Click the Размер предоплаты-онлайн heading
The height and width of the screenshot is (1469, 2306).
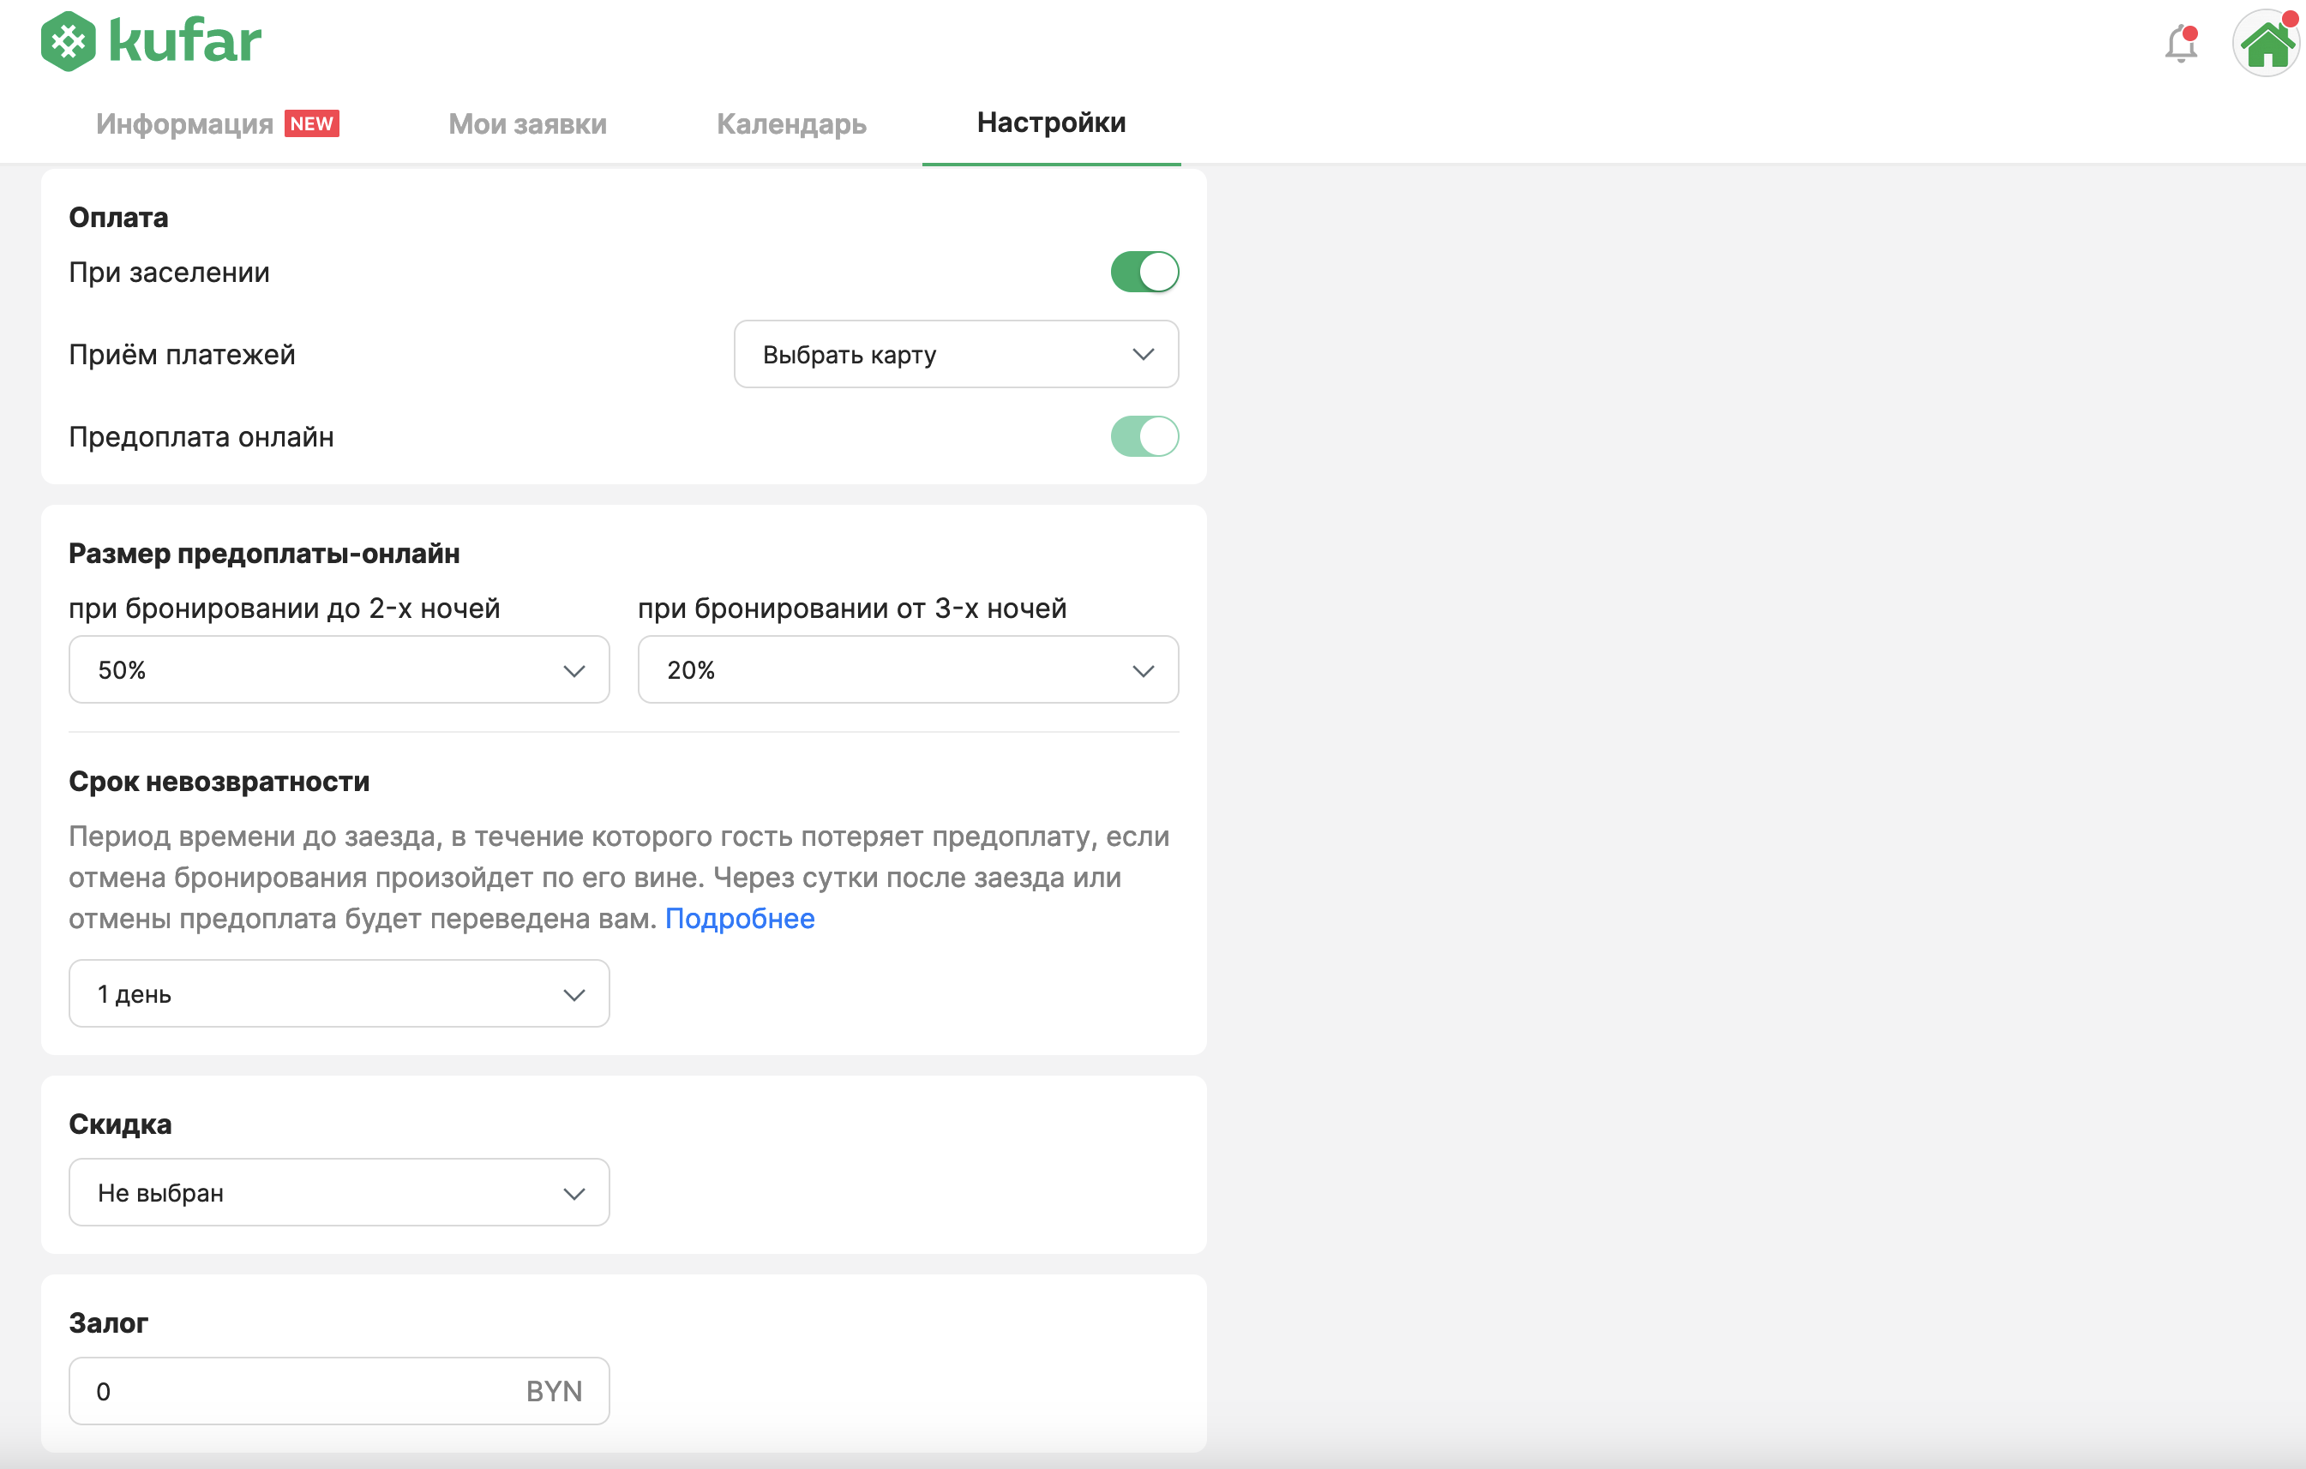tap(264, 554)
